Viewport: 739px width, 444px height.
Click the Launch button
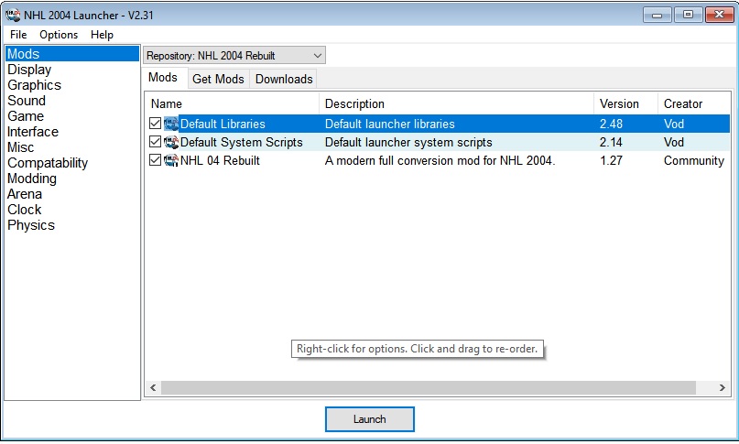point(370,419)
